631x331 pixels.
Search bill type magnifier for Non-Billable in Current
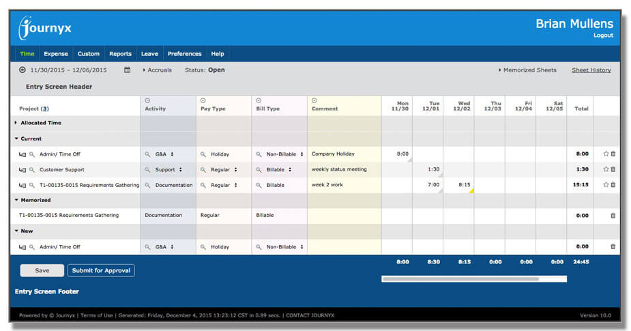(x=259, y=154)
